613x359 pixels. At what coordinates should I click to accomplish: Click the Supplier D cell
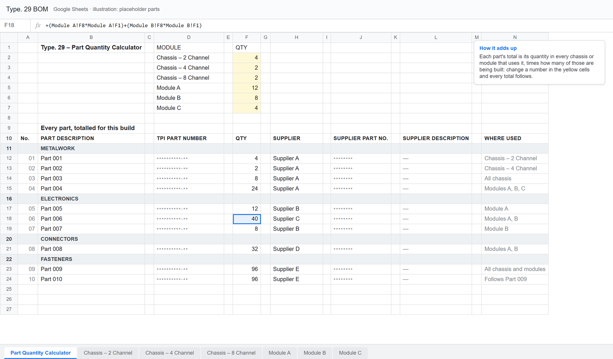(296, 249)
